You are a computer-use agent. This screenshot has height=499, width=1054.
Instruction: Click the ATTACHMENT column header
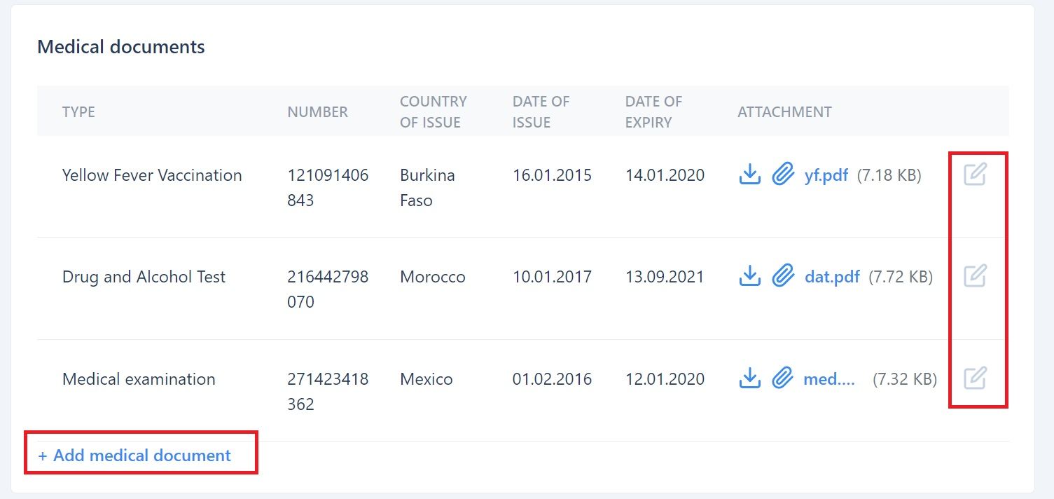pos(784,112)
